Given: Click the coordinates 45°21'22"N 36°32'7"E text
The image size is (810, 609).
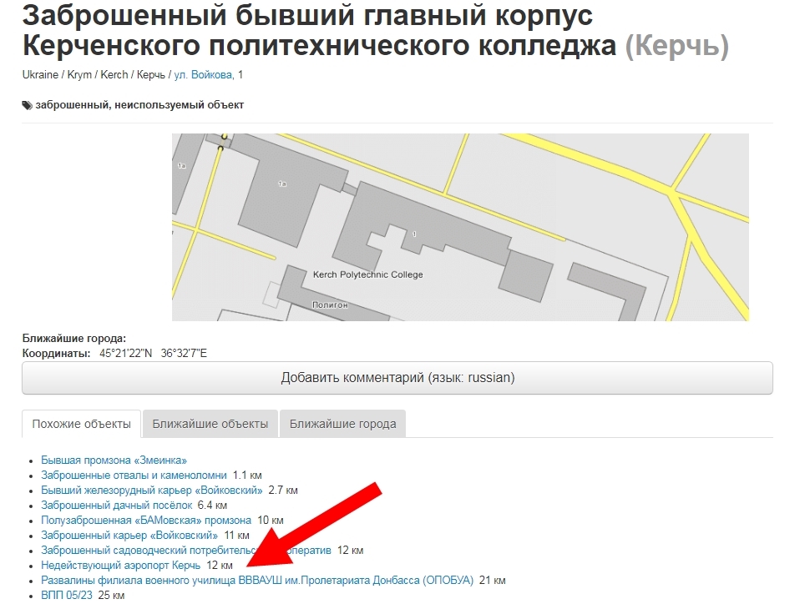Looking at the screenshot, I should point(153,354).
